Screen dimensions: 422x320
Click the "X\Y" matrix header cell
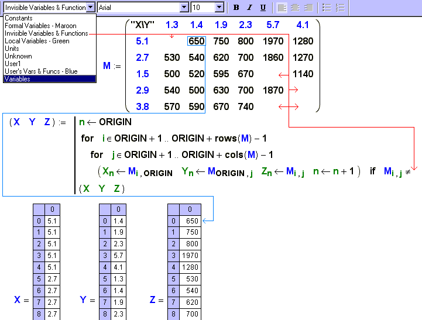(142, 25)
